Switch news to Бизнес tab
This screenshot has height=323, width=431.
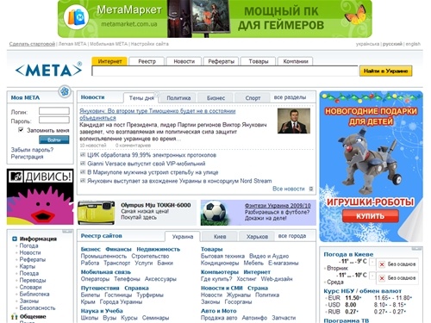coord(215,98)
